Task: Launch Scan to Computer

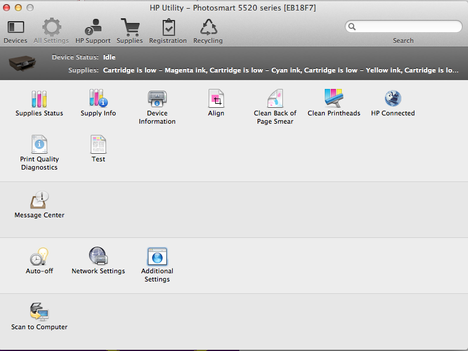Action: point(39,312)
